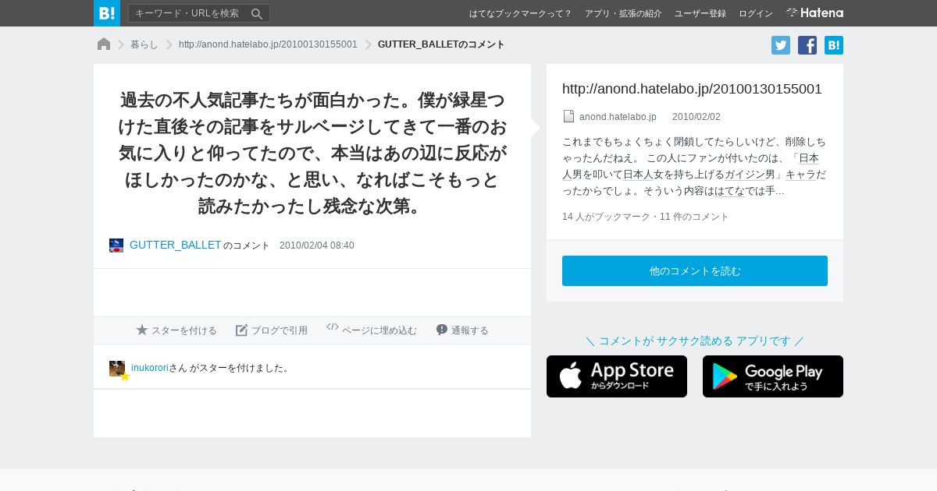The height and width of the screenshot is (491, 937).
Task: Open ログイン link
Action: pos(756,13)
